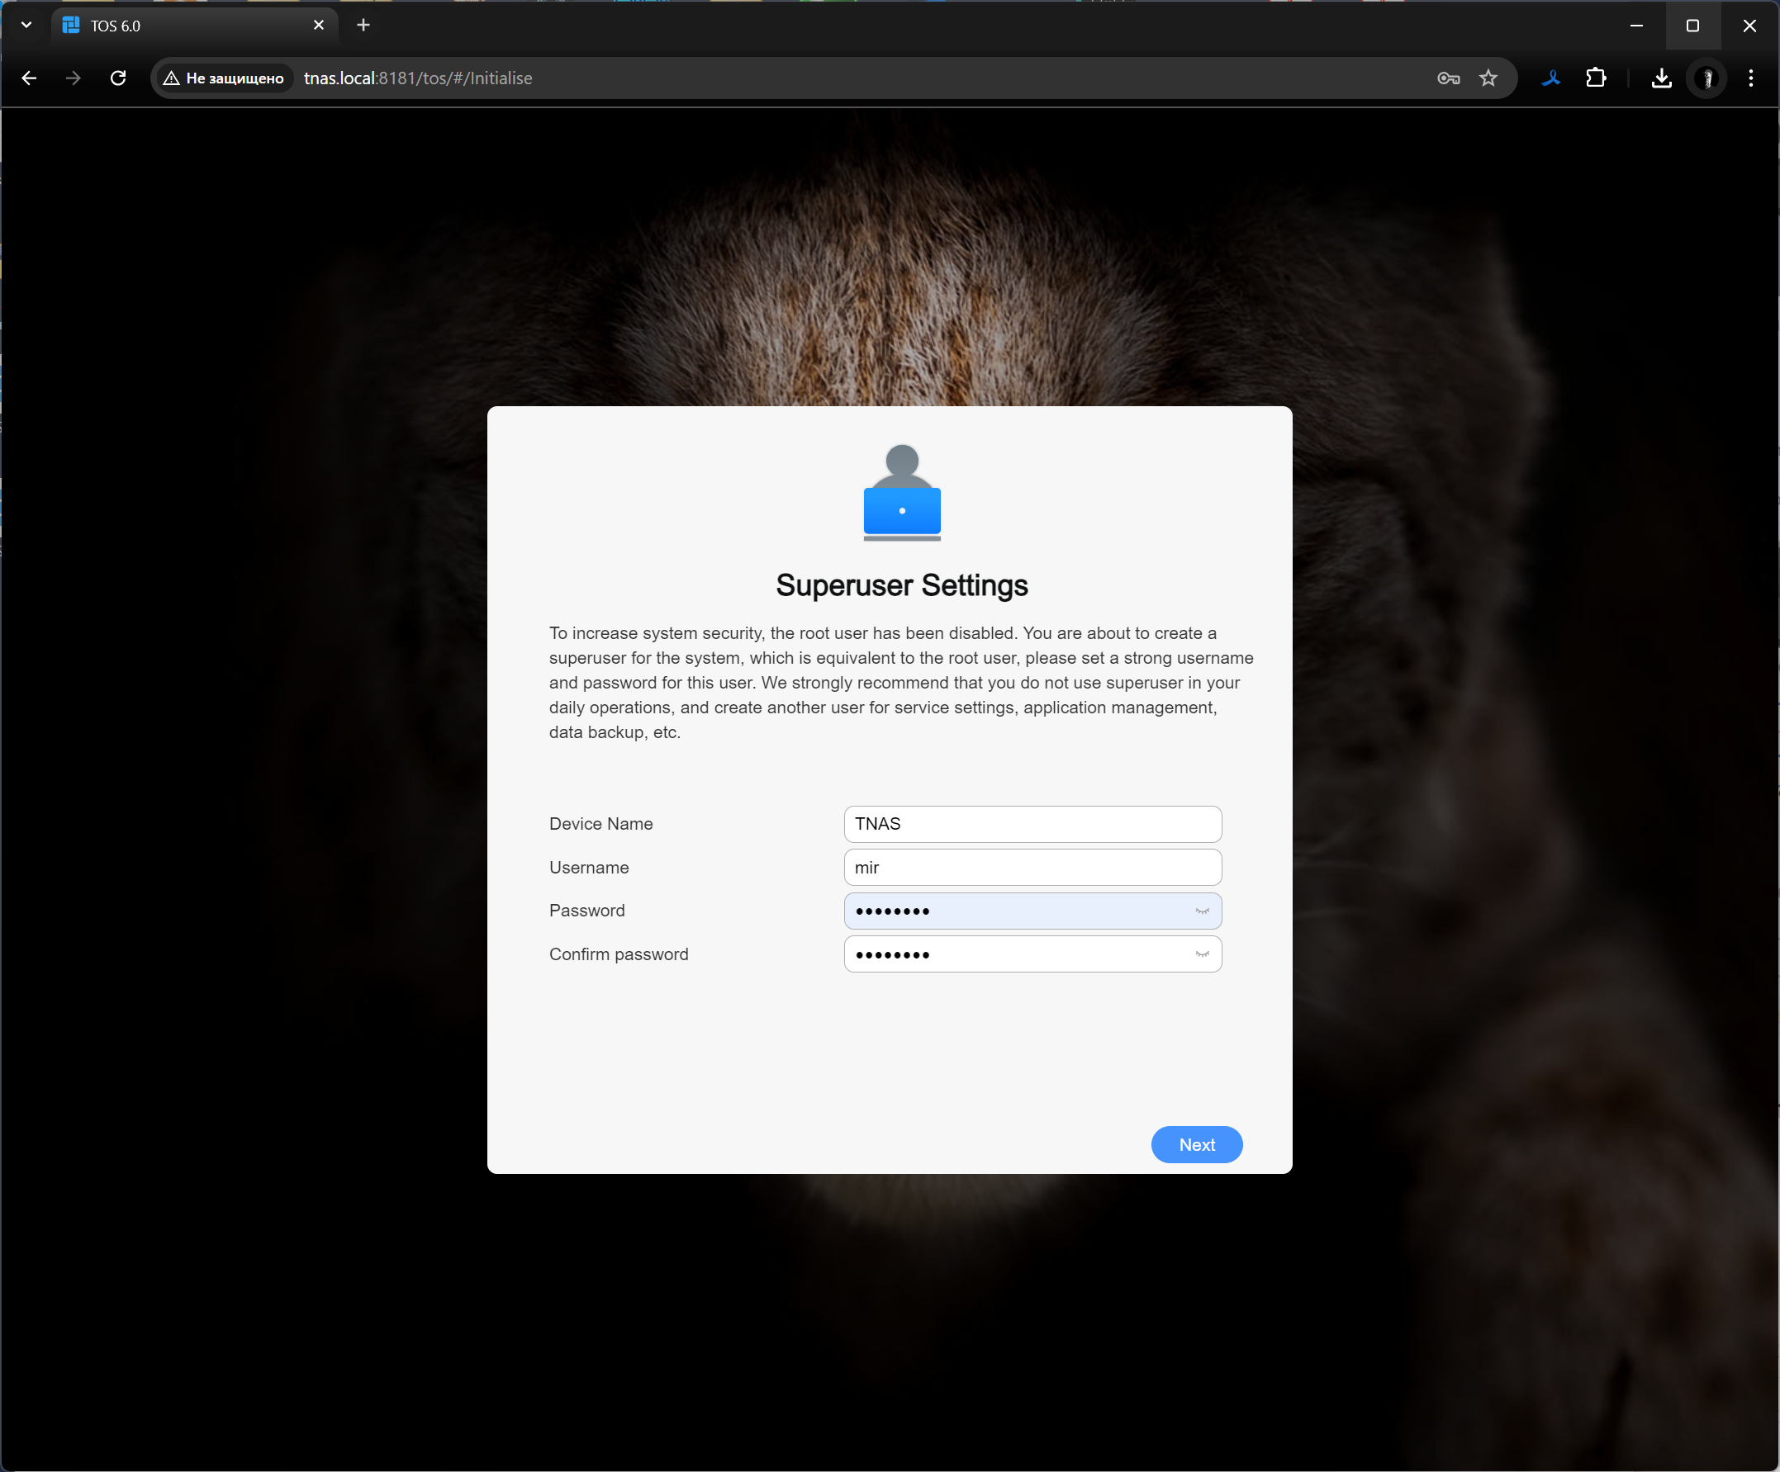Show the Password field contents

coord(1201,911)
